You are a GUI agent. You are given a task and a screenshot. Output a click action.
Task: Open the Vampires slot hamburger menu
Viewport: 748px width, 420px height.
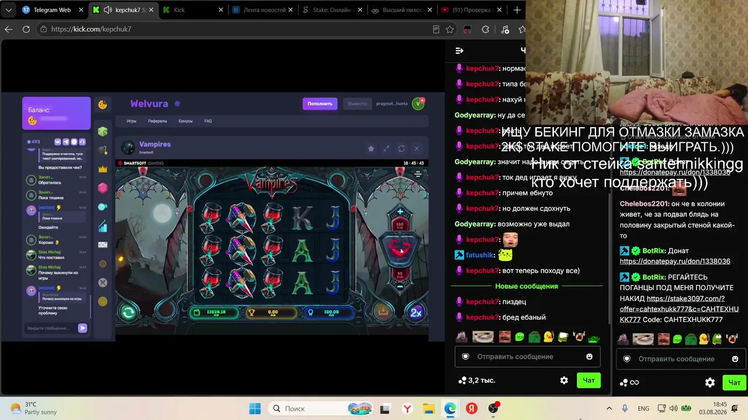418,174
